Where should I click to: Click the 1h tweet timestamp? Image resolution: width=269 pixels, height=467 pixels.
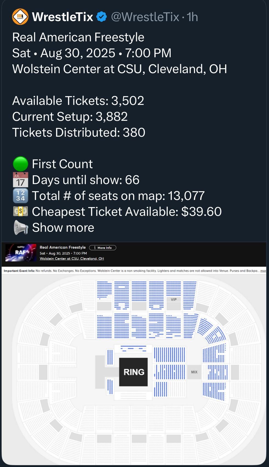pos(192,17)
